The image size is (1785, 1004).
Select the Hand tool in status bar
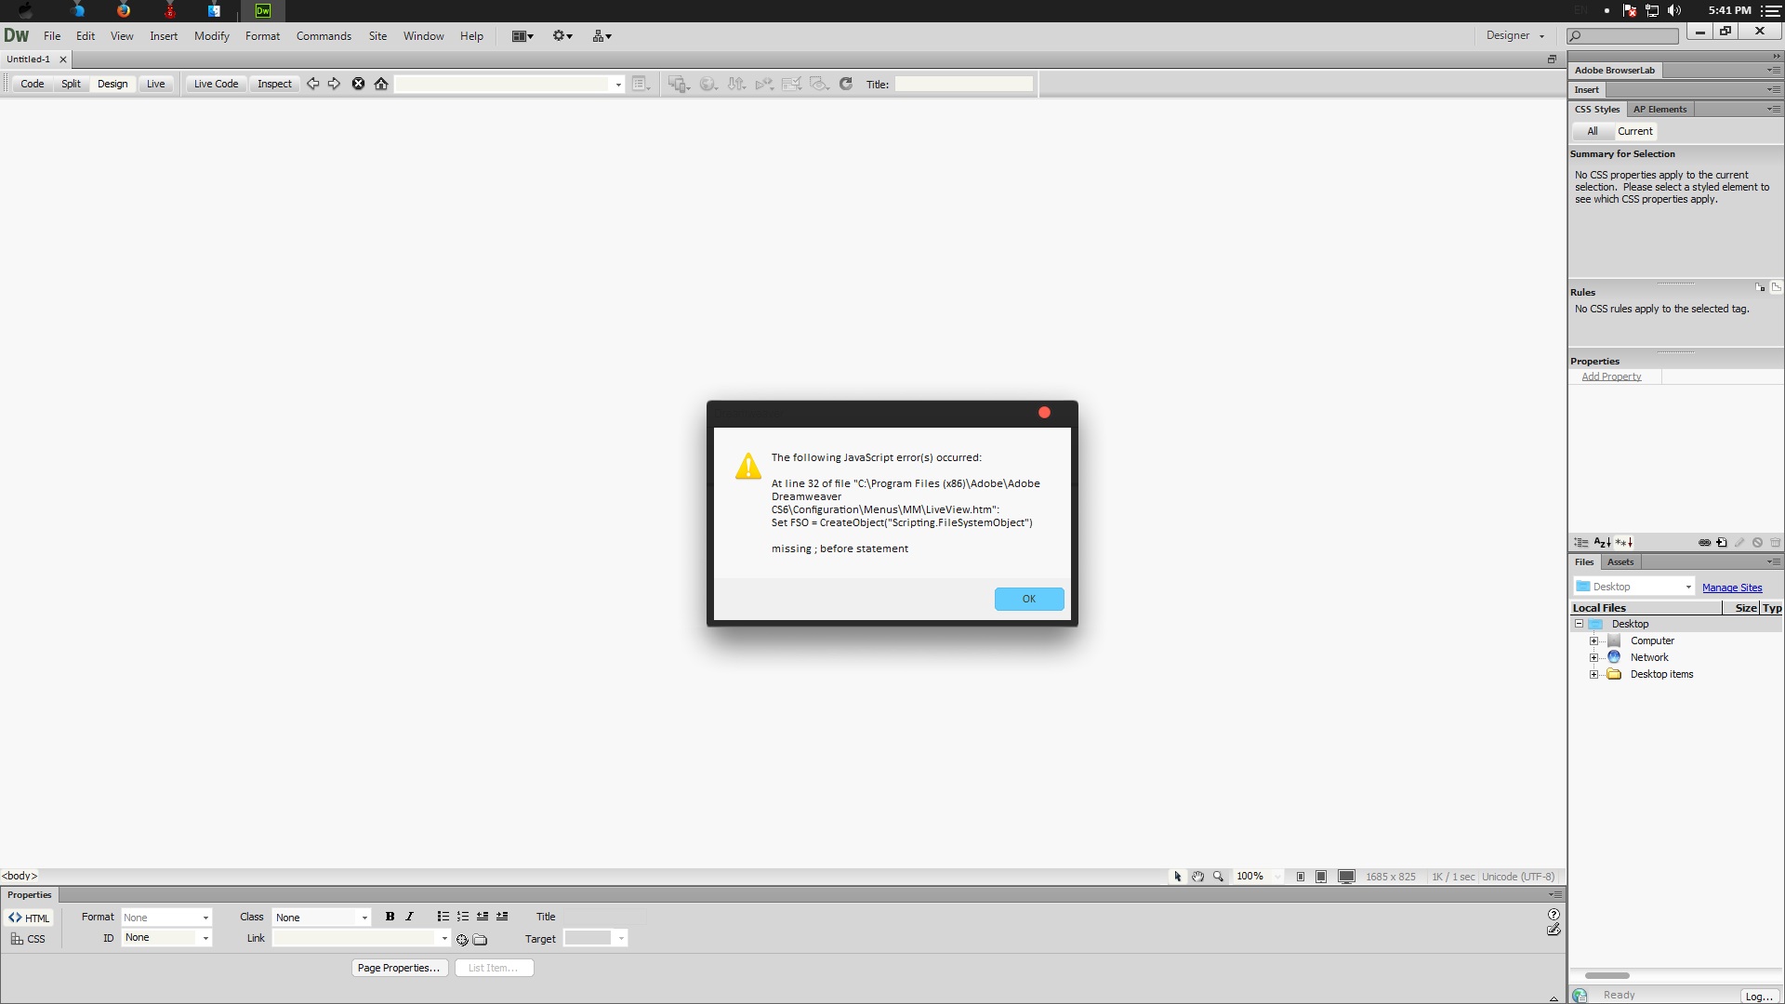pyautogui.click(x=1198, y=877)
